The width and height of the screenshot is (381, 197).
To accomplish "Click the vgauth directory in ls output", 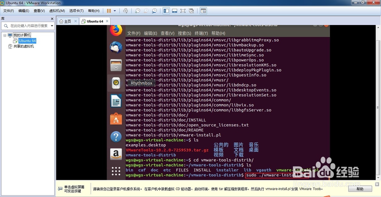I will (x=264, y=170).
